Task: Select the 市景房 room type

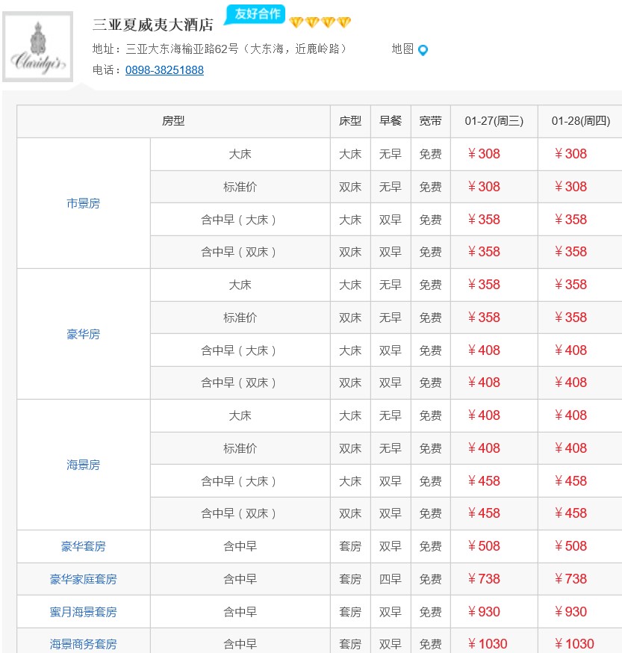Action: click(x=83, y=203)
